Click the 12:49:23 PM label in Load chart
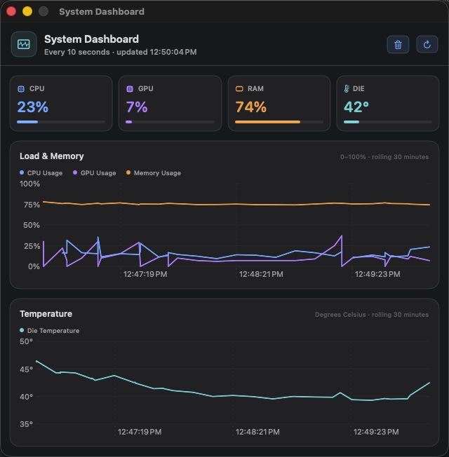This screenshot has width=449, height=457. click(377, 274)
